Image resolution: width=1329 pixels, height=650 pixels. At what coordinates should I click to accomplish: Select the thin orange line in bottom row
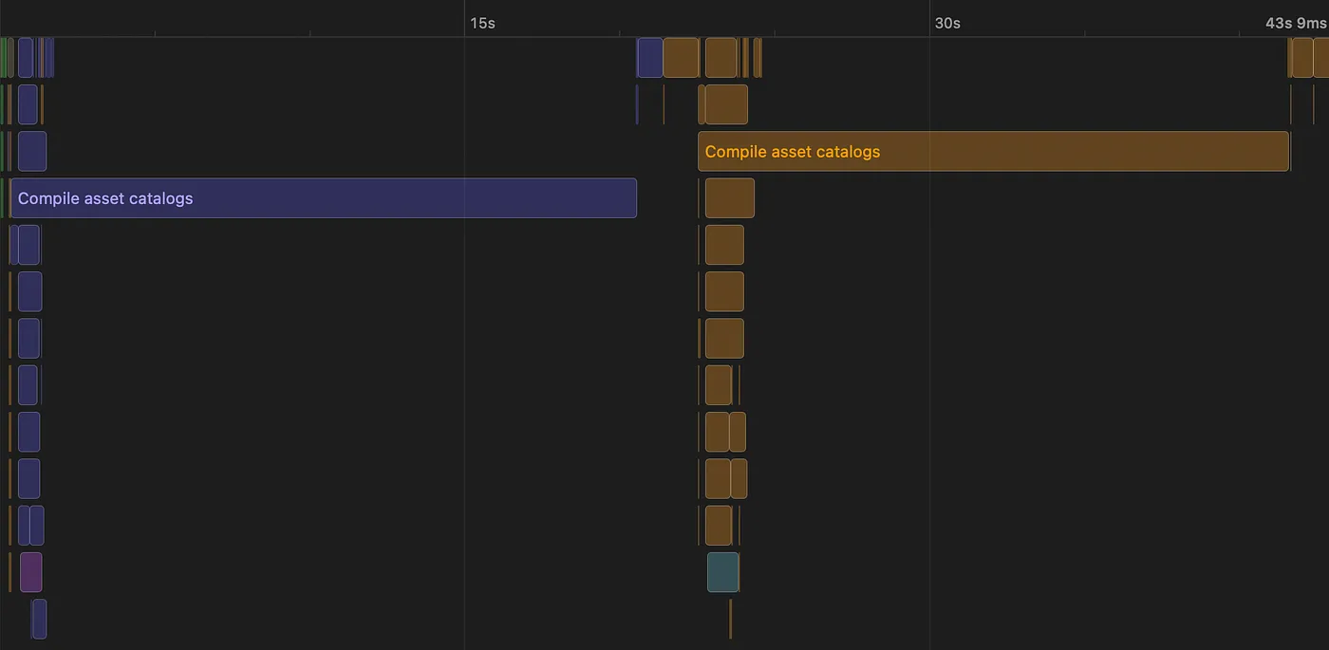point(730,619)
